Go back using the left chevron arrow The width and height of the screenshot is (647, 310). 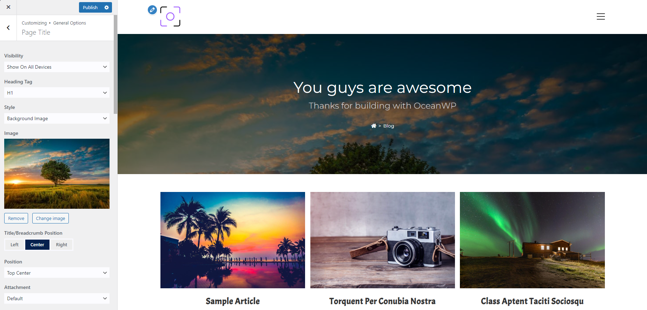[x=8, y=28]
